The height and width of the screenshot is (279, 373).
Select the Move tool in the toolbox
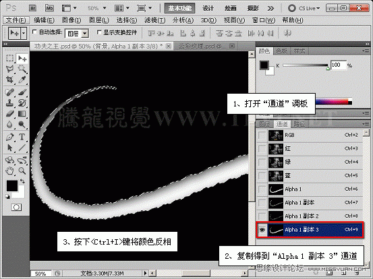22,58
